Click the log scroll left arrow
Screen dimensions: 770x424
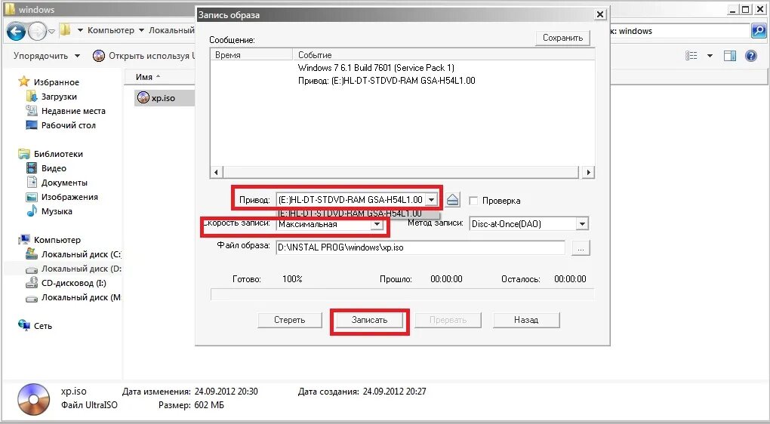tap(216, 172)
